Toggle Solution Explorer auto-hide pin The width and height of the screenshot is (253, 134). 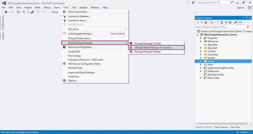point(246,18)
